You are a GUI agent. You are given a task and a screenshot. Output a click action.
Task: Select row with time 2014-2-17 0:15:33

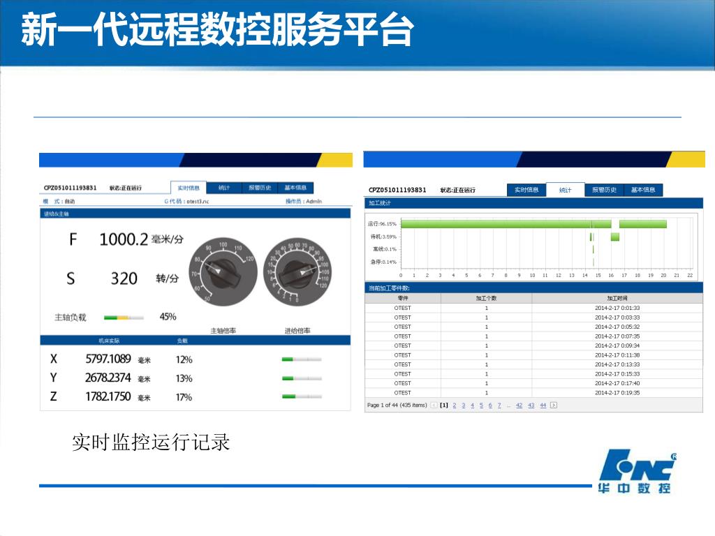click(533, 374)
